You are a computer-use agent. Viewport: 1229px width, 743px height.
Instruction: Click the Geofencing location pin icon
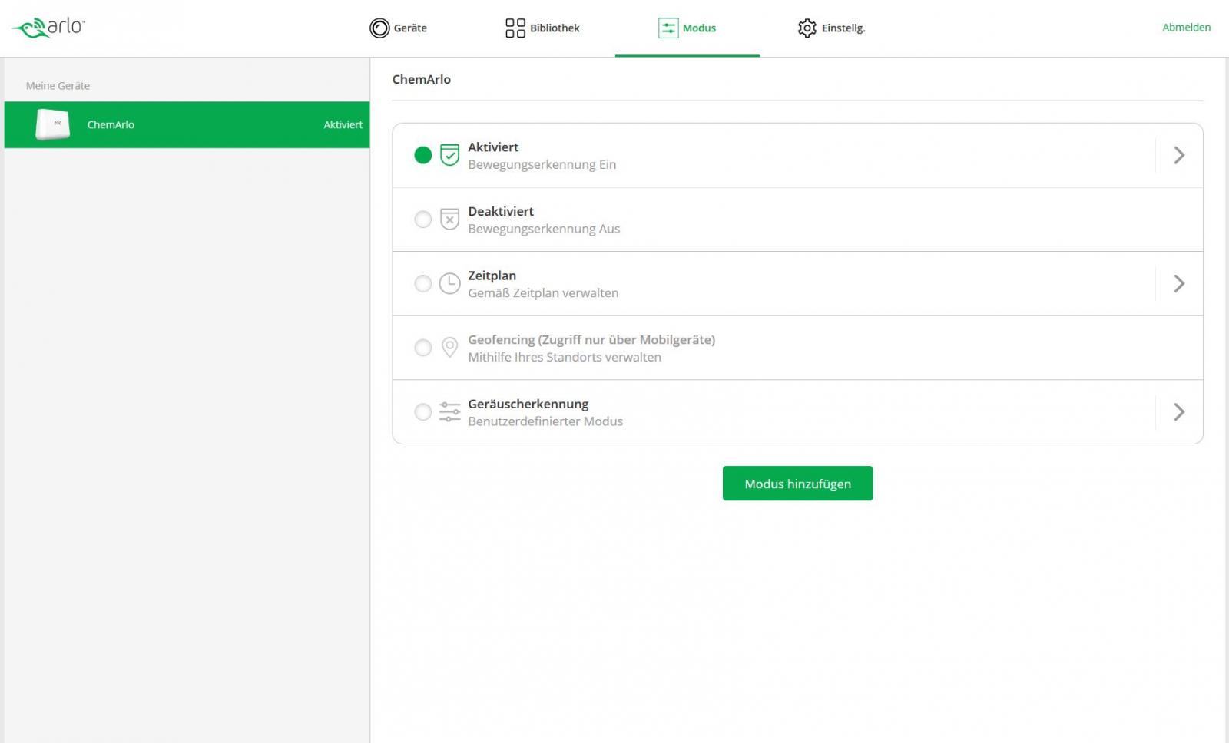click(x=450, y=348)
